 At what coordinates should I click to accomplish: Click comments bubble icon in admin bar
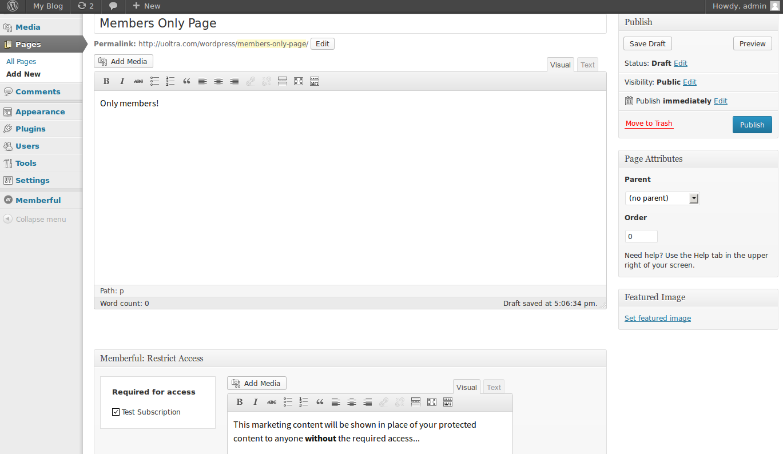pyautogui.click(x=113, y=6)
